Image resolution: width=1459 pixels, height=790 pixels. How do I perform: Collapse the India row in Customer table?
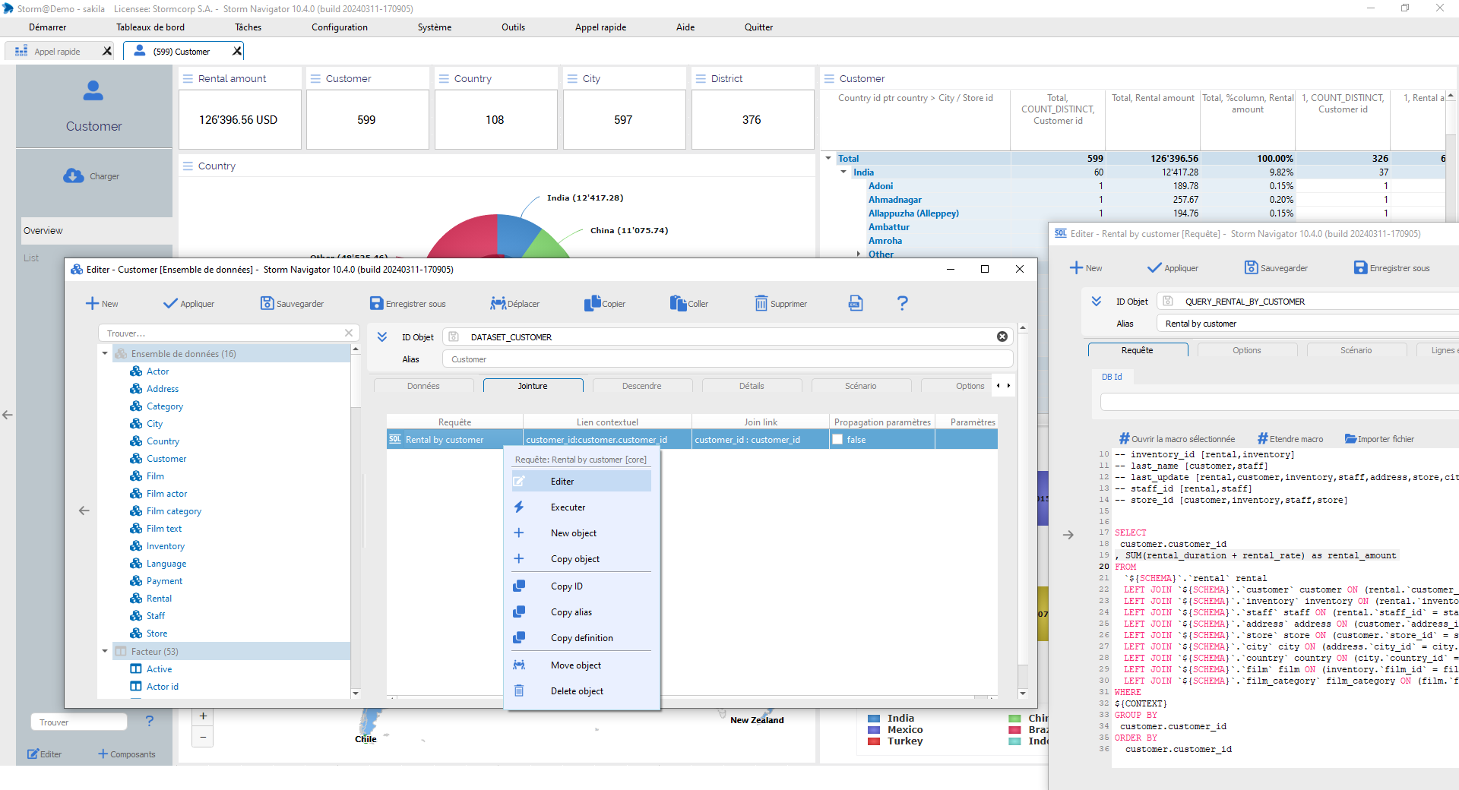(843, 172)
